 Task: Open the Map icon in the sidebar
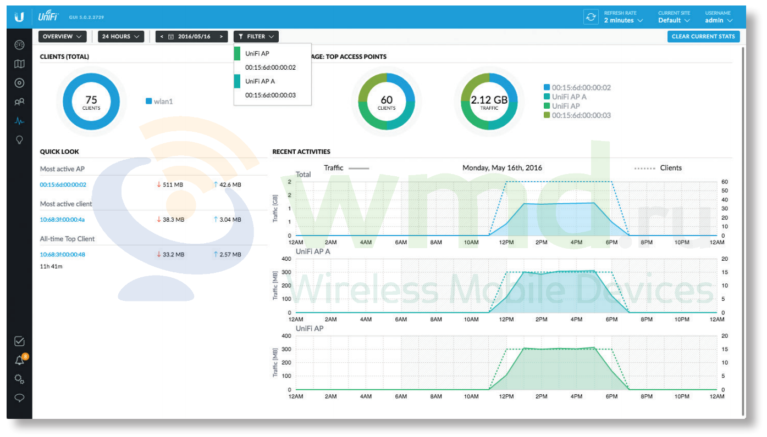pyautogui.click(x=19, y=64)
